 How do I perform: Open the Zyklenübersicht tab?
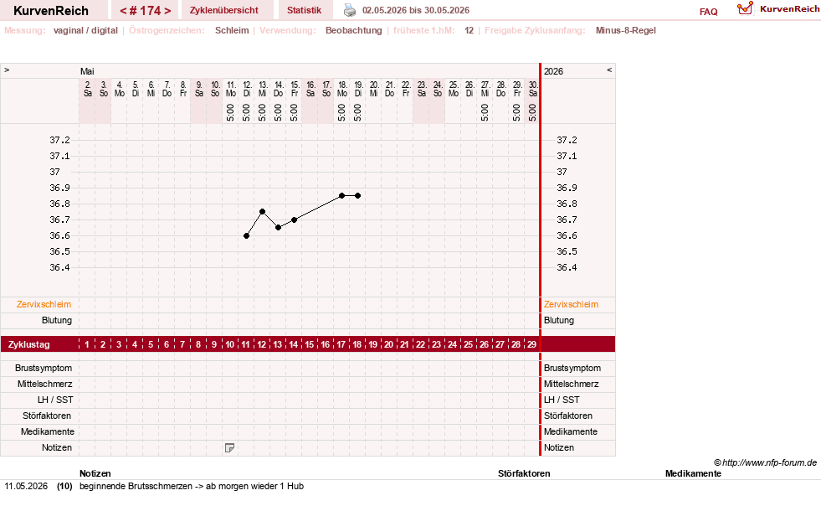click(x=224, y=11)
